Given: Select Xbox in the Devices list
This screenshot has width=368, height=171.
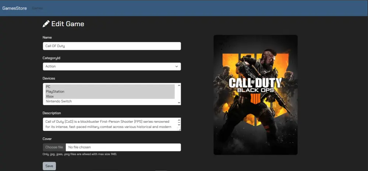Looking at the screenshot, I should coord(110,97).
